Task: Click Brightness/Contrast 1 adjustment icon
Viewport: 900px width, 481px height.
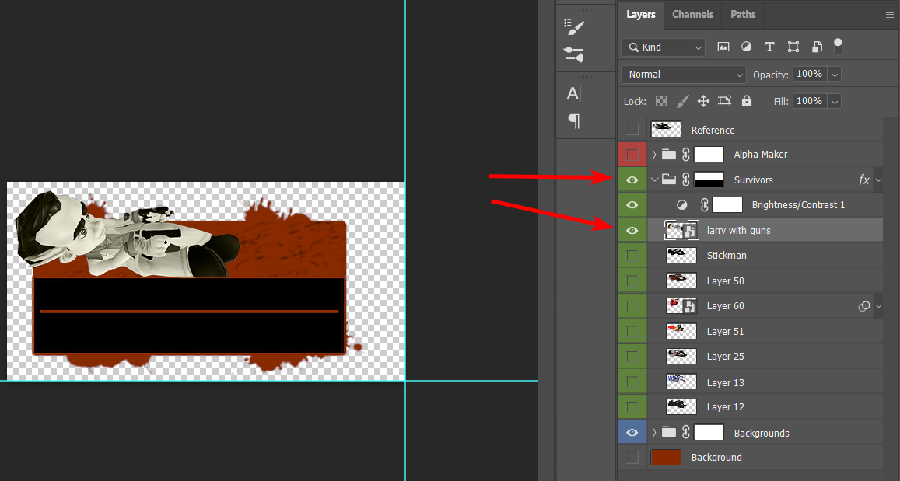Action: 682,205
